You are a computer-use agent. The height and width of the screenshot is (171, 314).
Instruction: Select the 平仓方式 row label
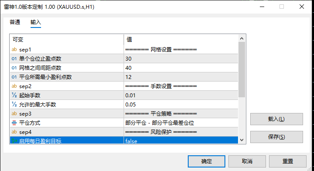point(30,123)
